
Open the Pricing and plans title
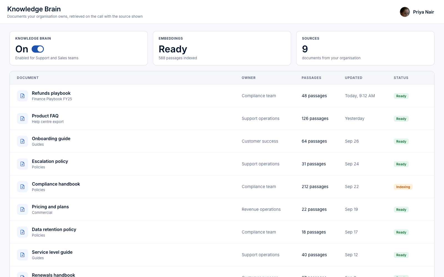(50, 207)
